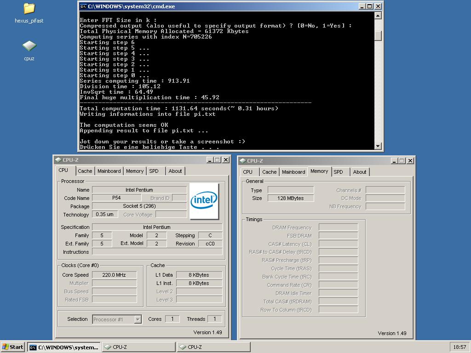The width and height of the screenshot is (471, 353).
Task: Click the Stepping field showing C
Action: pyautogui.click(x=210, y=235)
